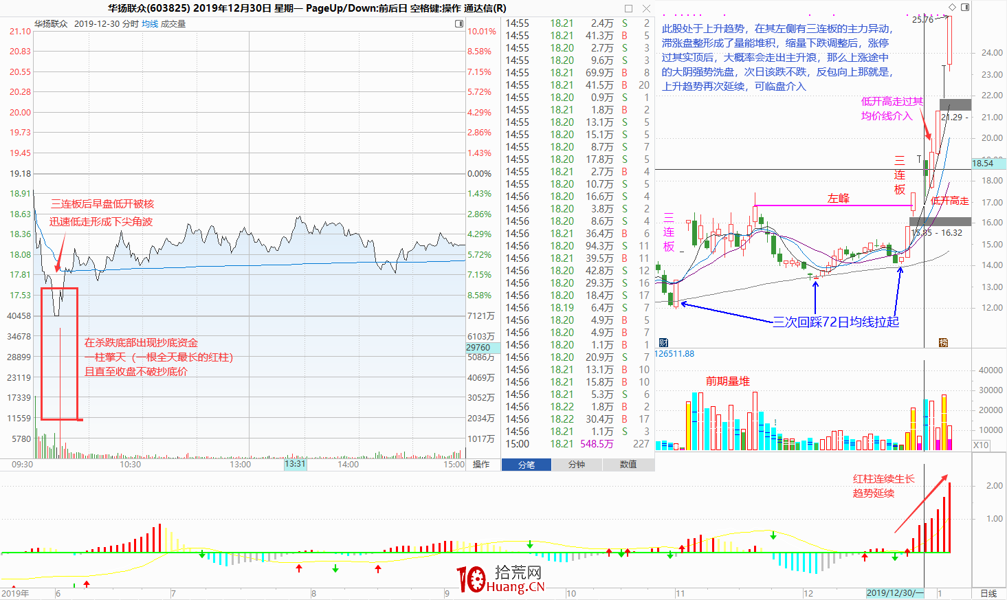Click the 09:30 time axis label
This screenshot has width=1007, height=600.
point(23,465)
